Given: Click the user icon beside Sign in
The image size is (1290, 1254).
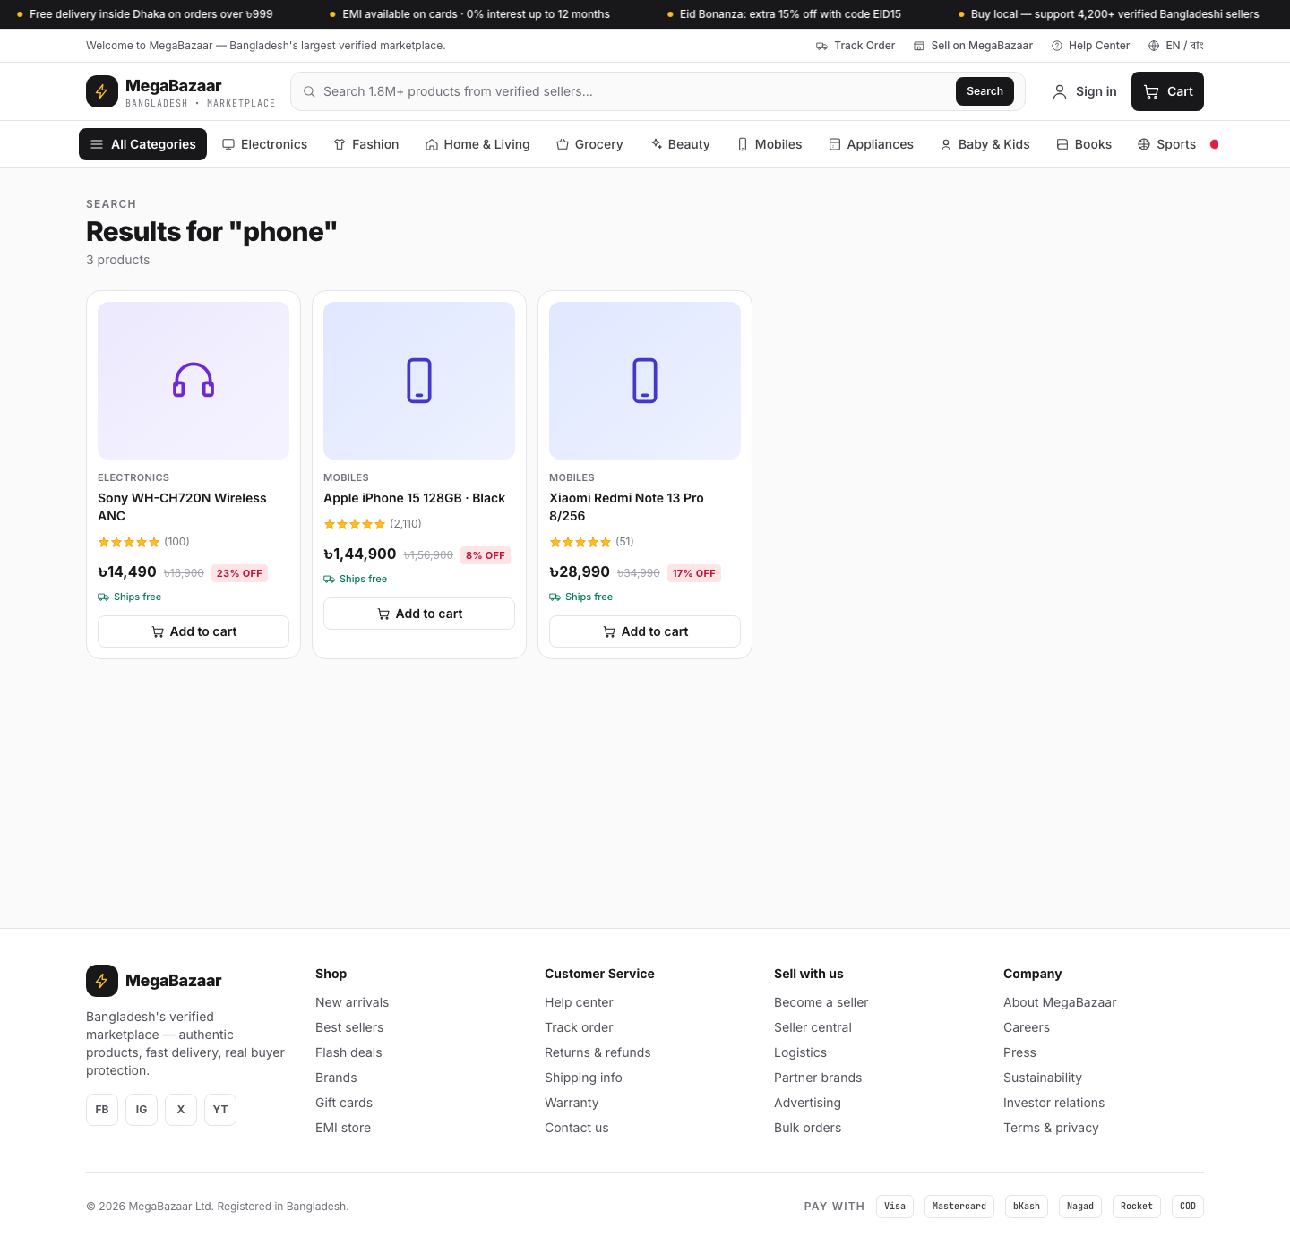Looking at the screenshot, I should (x=1060, y=91).
